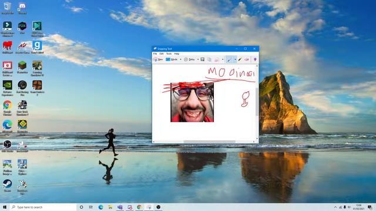Open OBS Studio from taskbar
This screenshot has height=211, width=376.
pyautogui.click(x=158, y=207)
